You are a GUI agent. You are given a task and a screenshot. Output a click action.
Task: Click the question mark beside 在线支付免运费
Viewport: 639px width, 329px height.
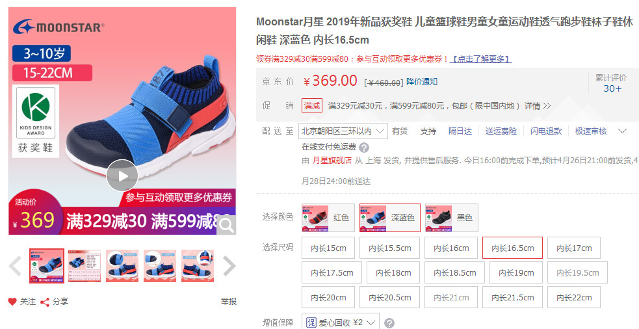[364, 148]
